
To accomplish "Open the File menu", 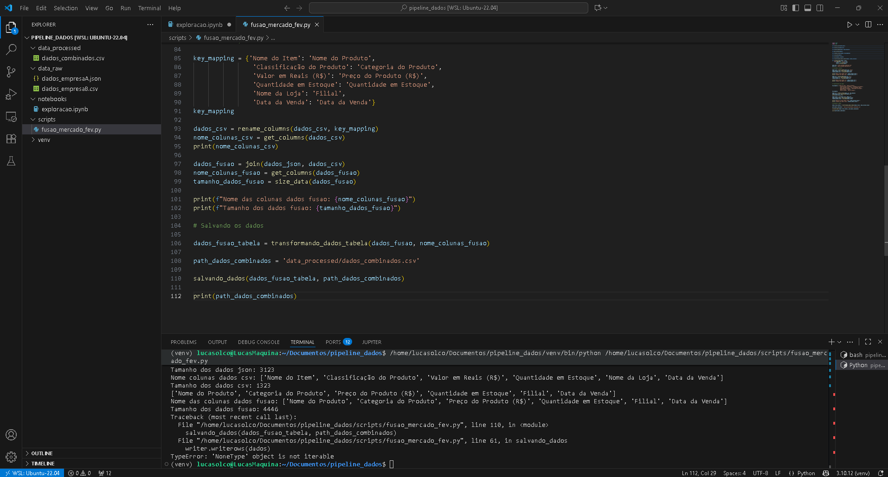I will [24, 8].
